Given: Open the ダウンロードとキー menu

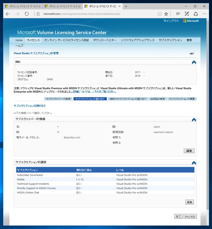Looking at the screenshot, I should coord(105,40).
